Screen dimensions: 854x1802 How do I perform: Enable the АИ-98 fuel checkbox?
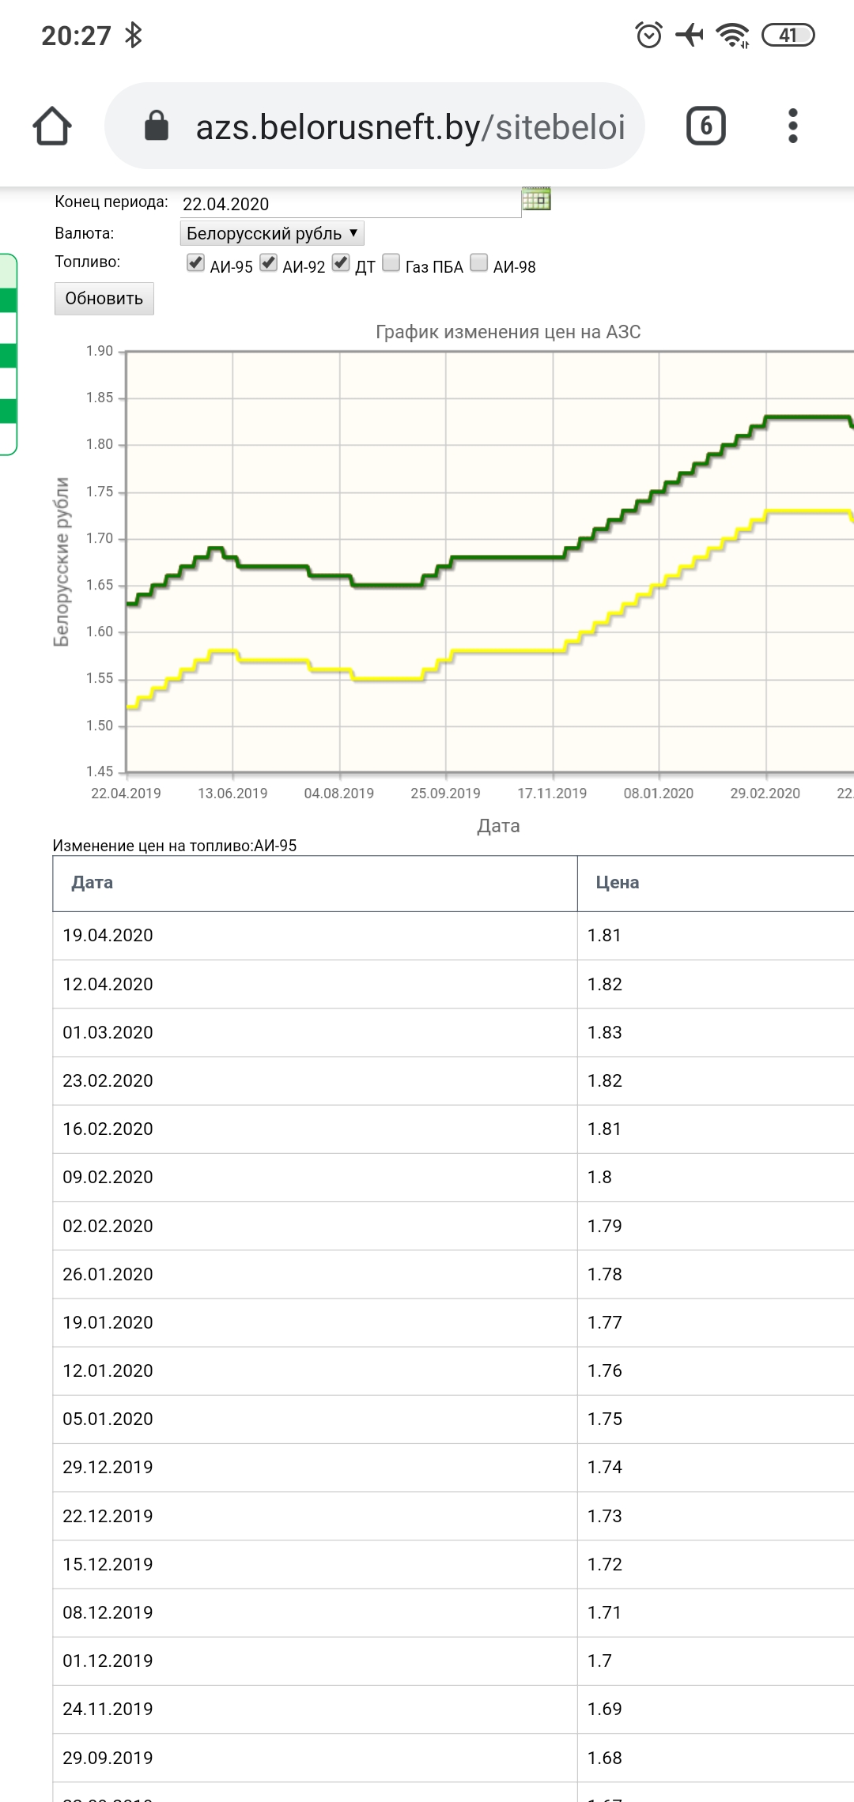coord(478,263)
